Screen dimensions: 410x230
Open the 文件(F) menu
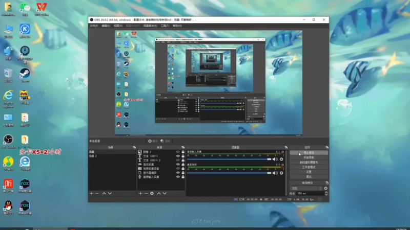(94, 26)
